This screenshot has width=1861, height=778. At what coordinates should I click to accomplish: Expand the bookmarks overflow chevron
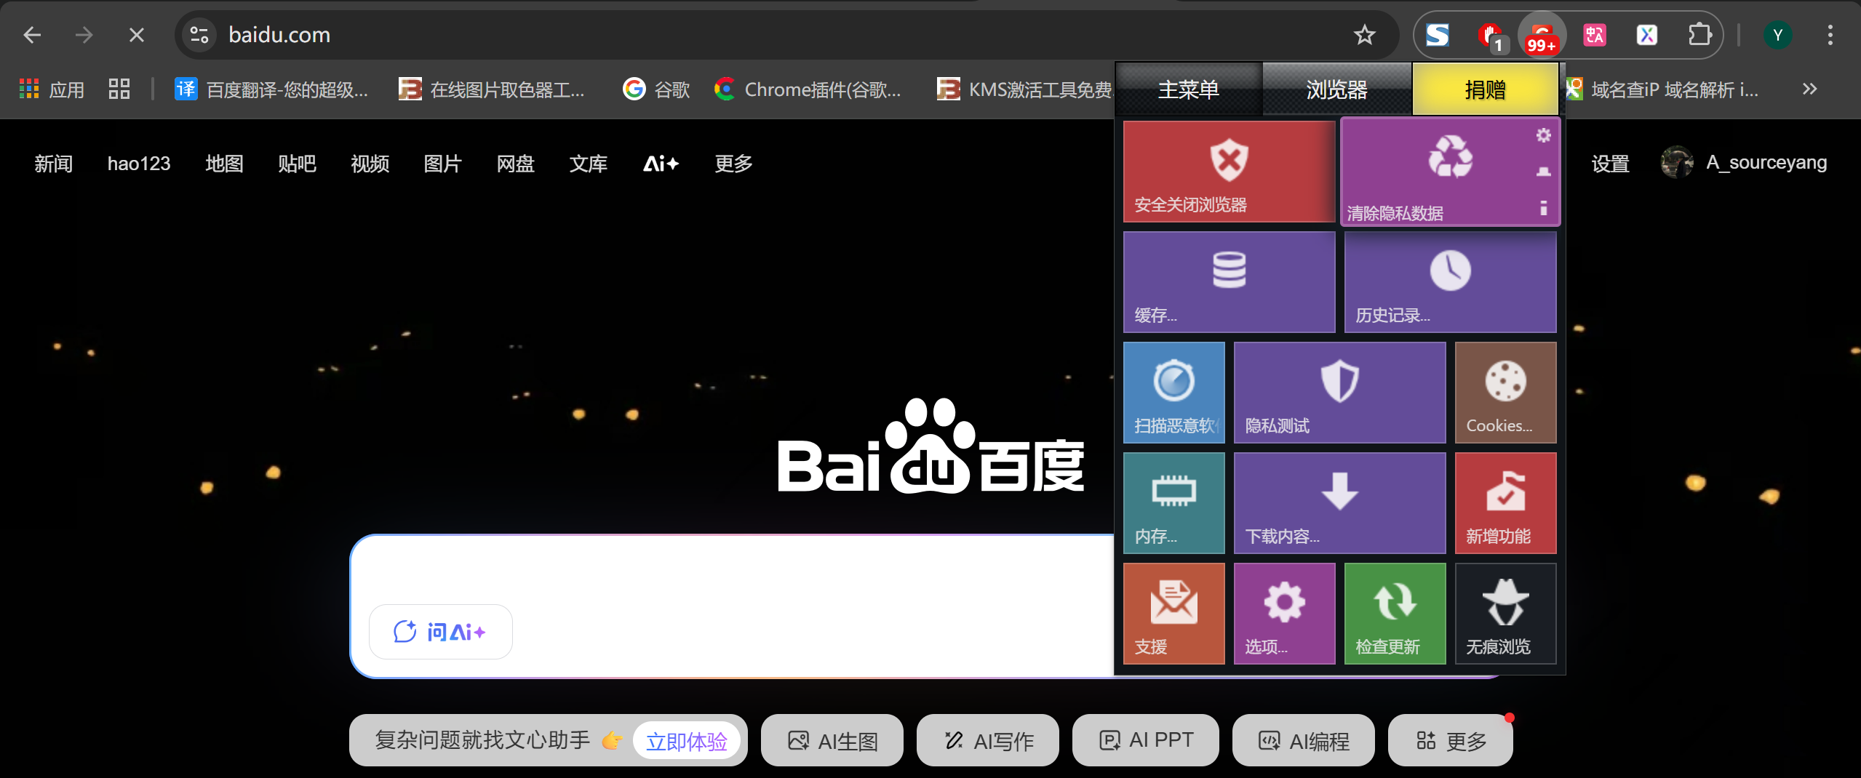coord(1807,89)
